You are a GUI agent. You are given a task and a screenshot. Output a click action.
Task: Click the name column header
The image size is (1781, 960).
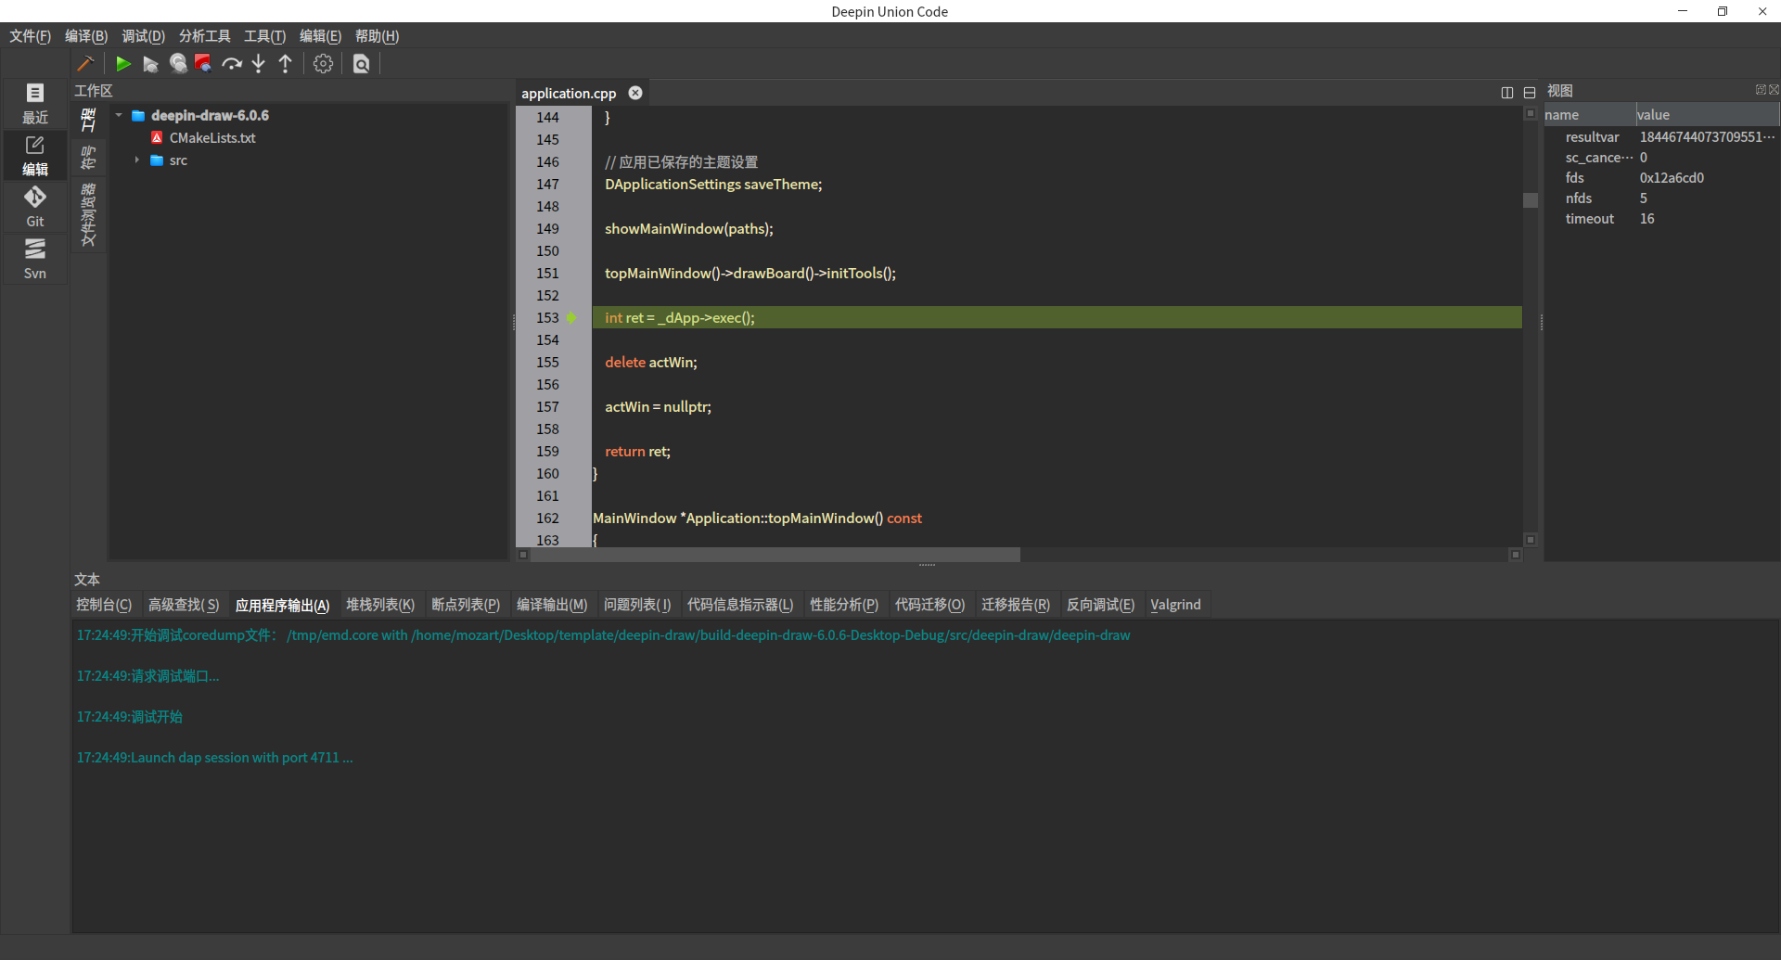1589,115
